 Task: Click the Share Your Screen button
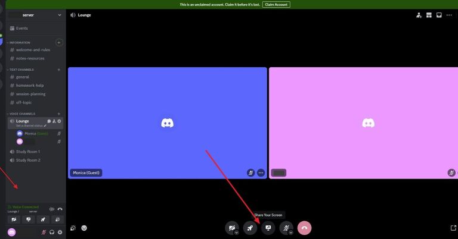(x=268, y=228)
